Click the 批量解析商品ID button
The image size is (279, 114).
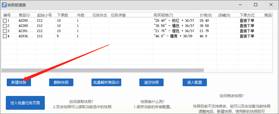point(106,83)
